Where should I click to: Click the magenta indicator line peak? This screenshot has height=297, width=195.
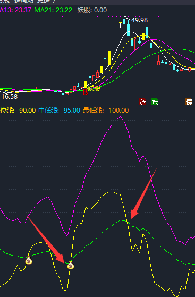120,117
